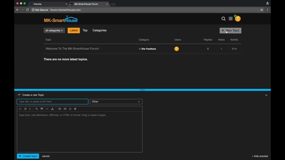Image resolution: width=285 pixels, height=160 pixels.
Task: Click the upload icon in editor toolbar
Action: pyautogui.click(x=53, y=109)
